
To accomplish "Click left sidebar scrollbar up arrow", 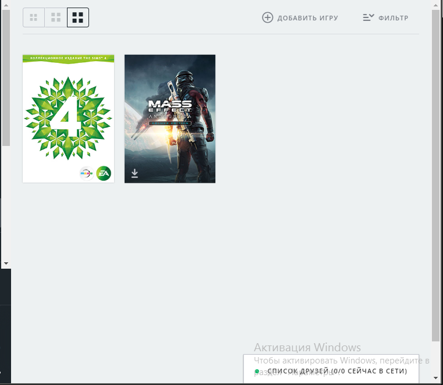I will pos(6,5).
